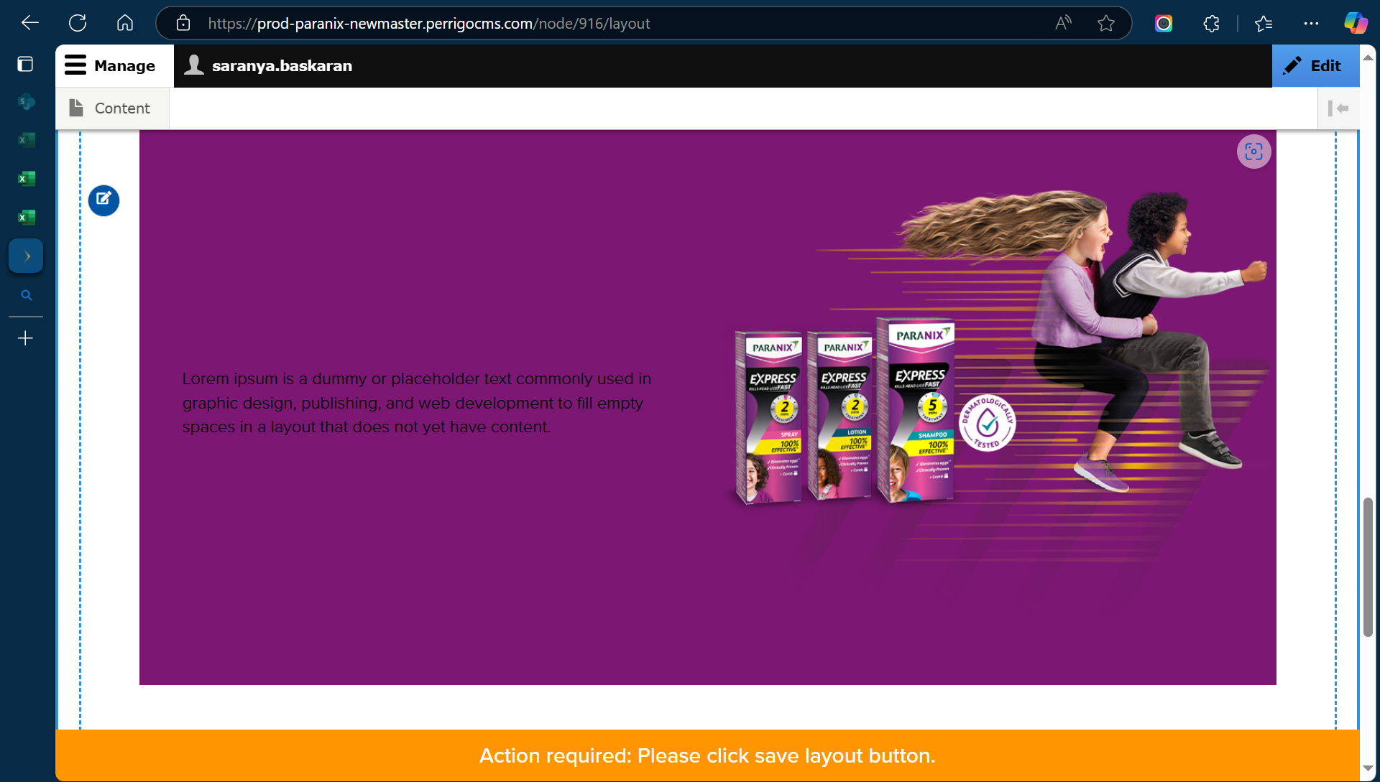The width and height of the screenshot is (1380, 782).
Task: Click scrollbar down arrow
Action: coord(1368,769)
